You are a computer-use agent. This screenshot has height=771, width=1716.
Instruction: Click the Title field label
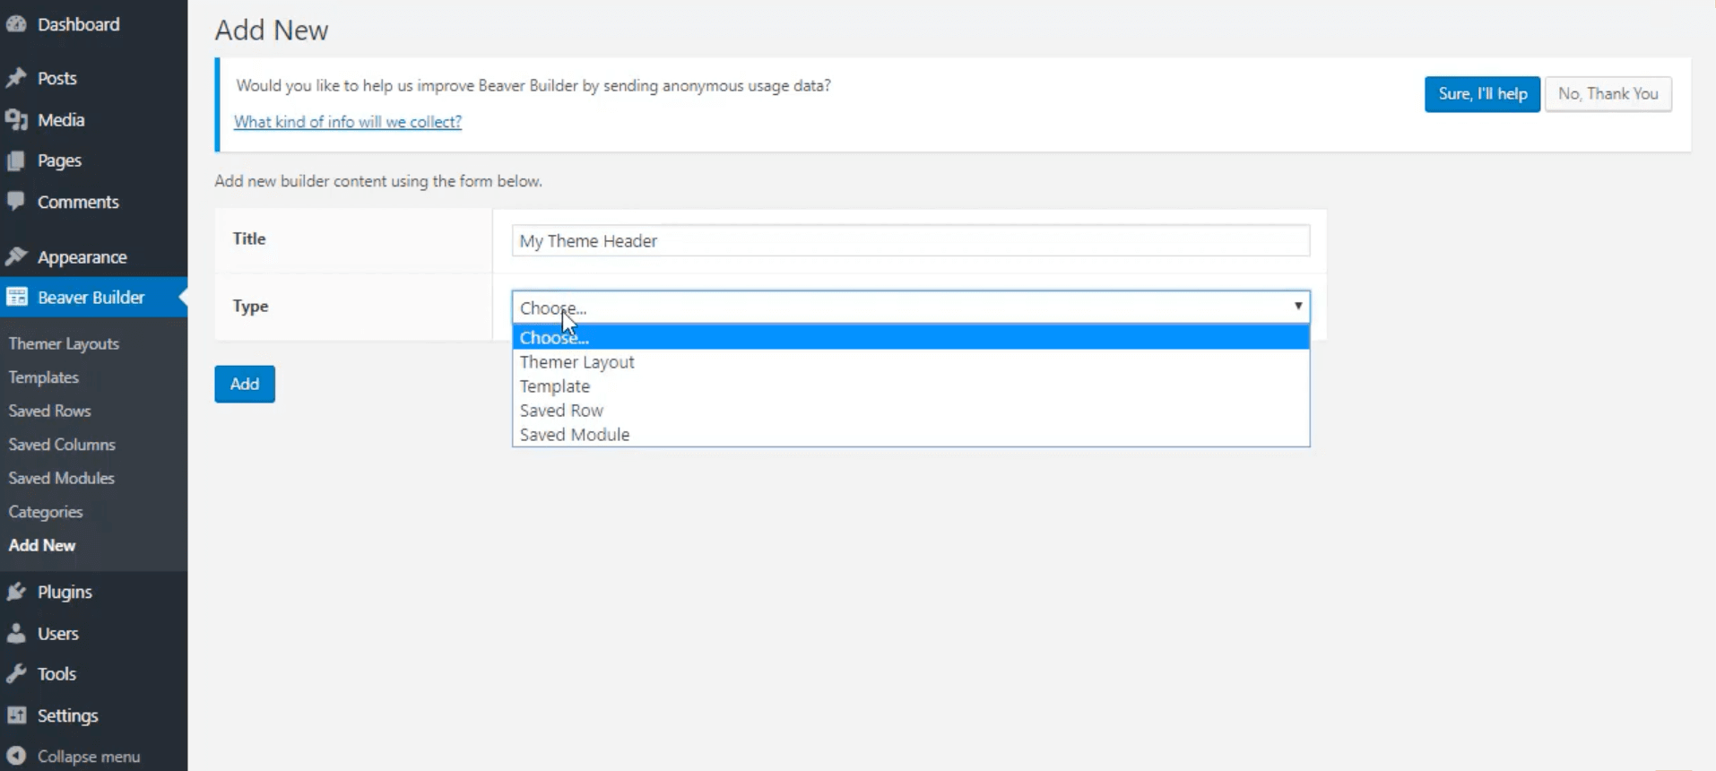(x=249, y=238)
